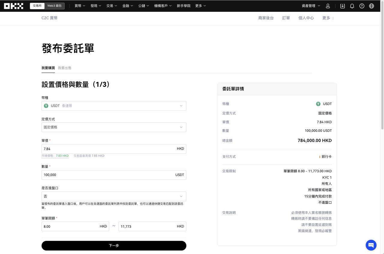Open the 定價方式 pricing method dropdown

point(114,127)
